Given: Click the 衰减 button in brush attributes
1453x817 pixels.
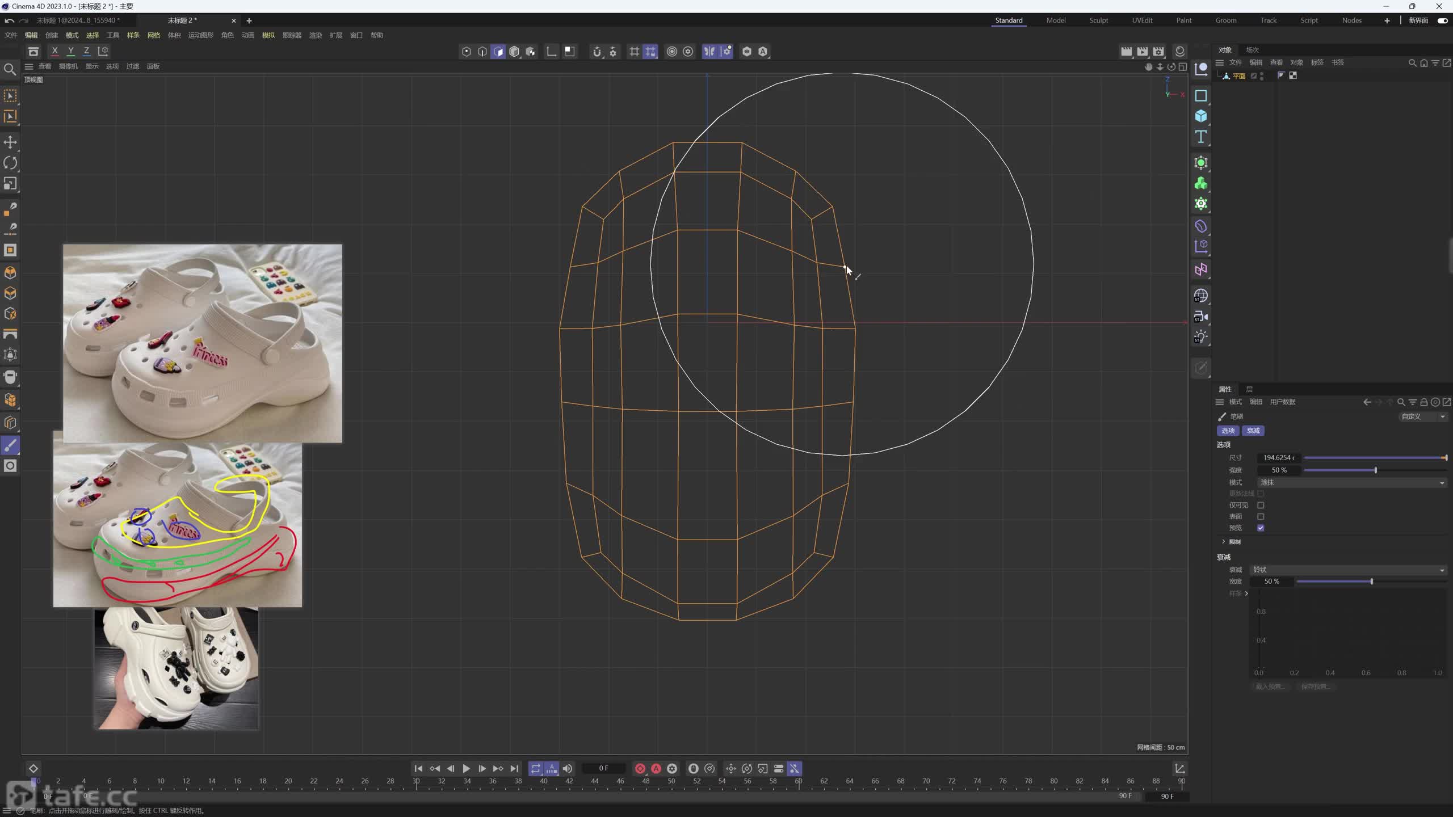Looking at the screenshot, I should 1253,431.
